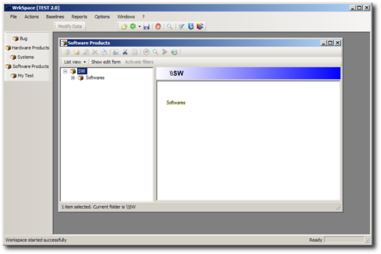Open the Actions menu
The width and height of the screenshot is (381, 254).
32,16
